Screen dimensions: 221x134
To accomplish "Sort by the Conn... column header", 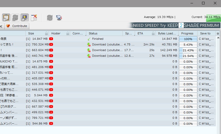I will click(x=78, y=33).
